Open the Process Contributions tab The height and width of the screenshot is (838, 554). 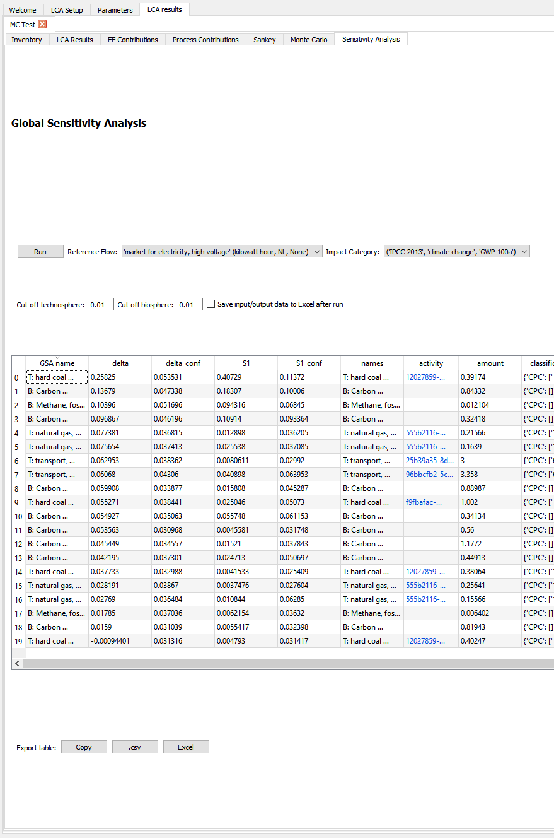[x=205, y=39]
